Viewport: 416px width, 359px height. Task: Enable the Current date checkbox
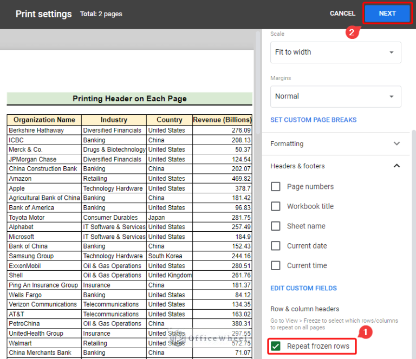[x=276, y=246]
